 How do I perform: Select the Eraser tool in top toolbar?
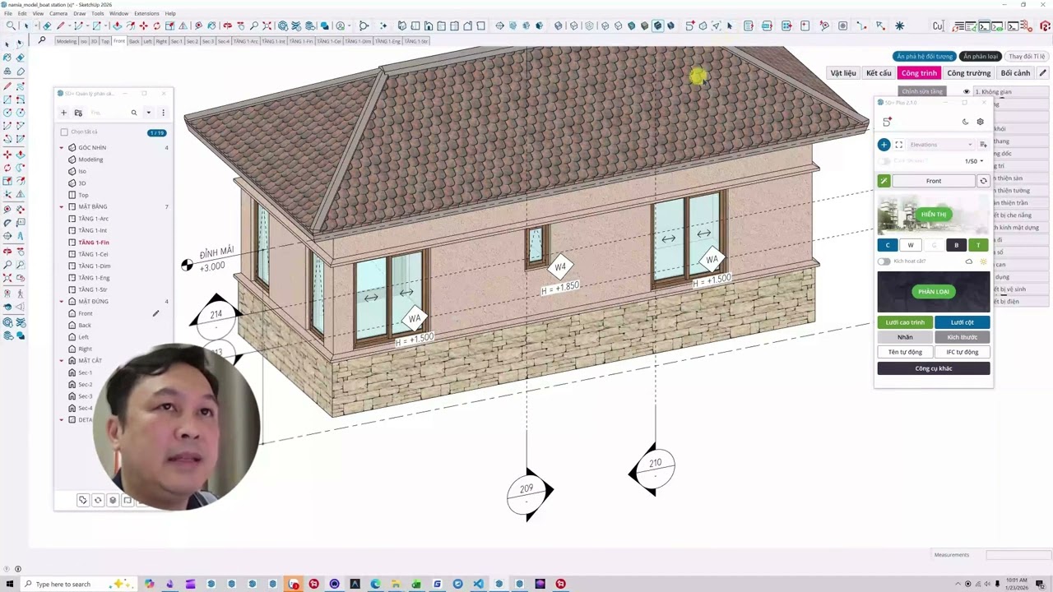(x=47, y=26)
